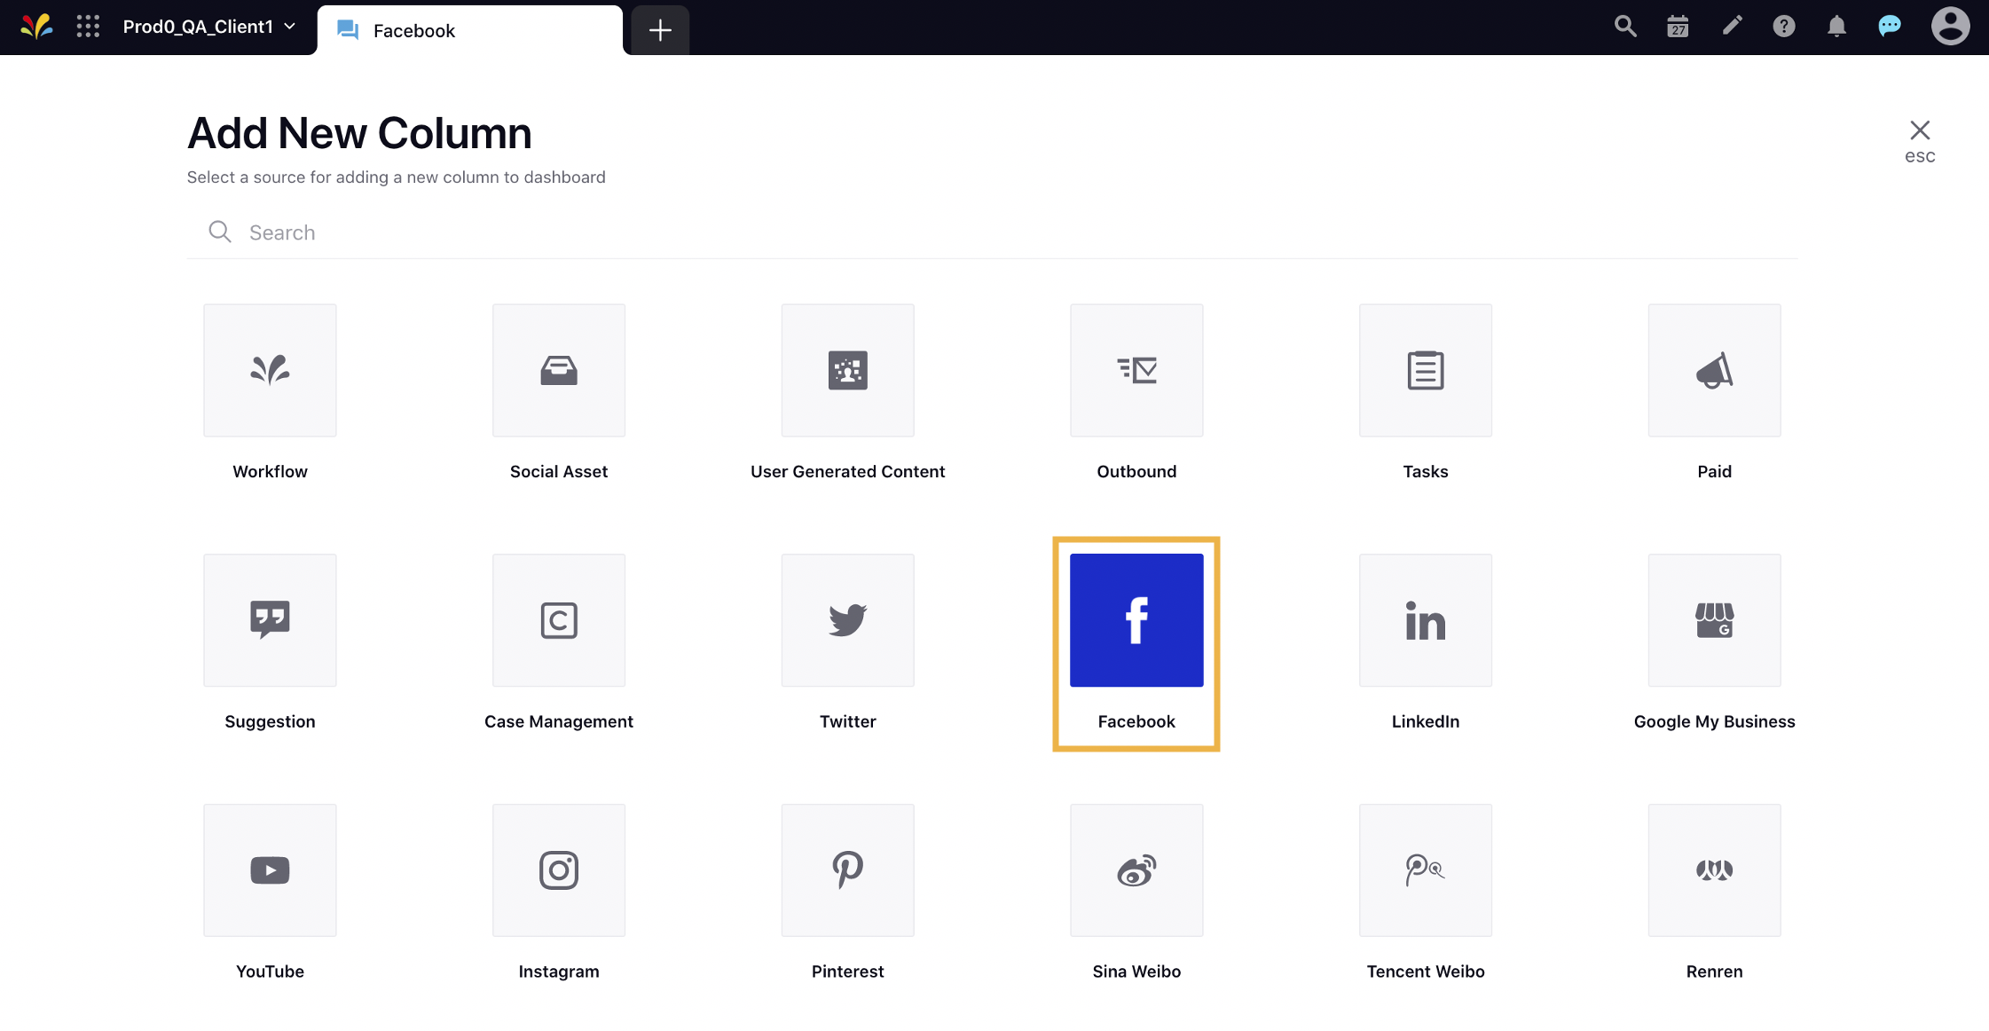This screenshot has height=1031, width=1989.
Task: Click the 'Twitter' tile label
Action: click(847, 721)
